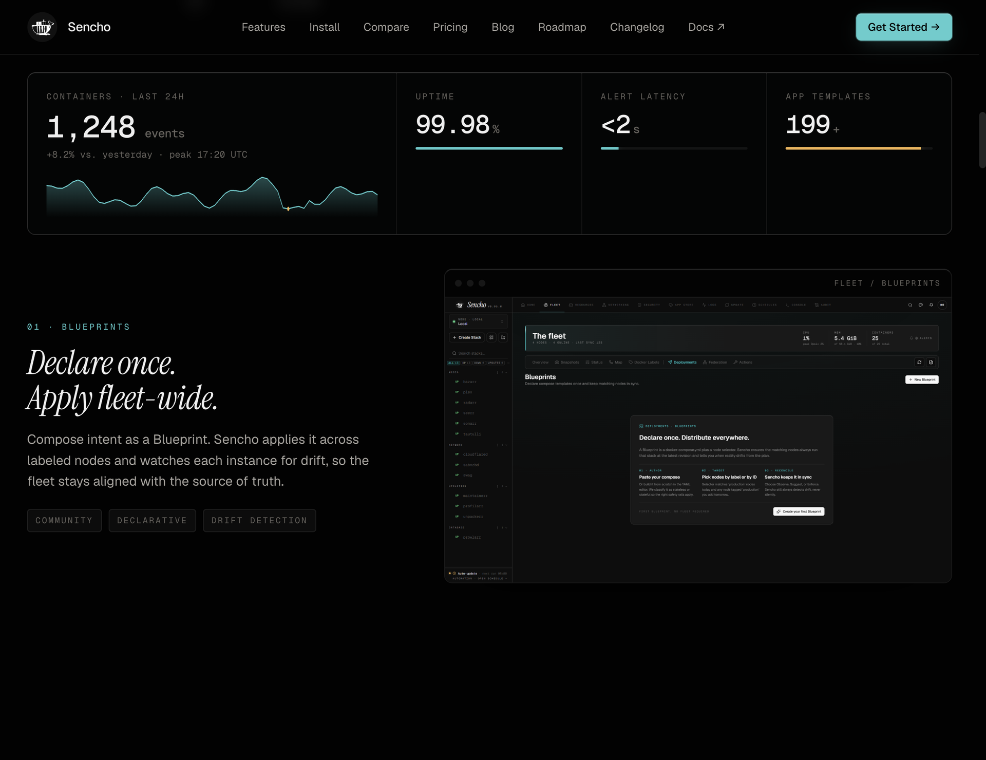Click the kebab menu on the Utilities group
Viewport: 986px width, 760px height.
pyautogui.click(x=498, y=486)
